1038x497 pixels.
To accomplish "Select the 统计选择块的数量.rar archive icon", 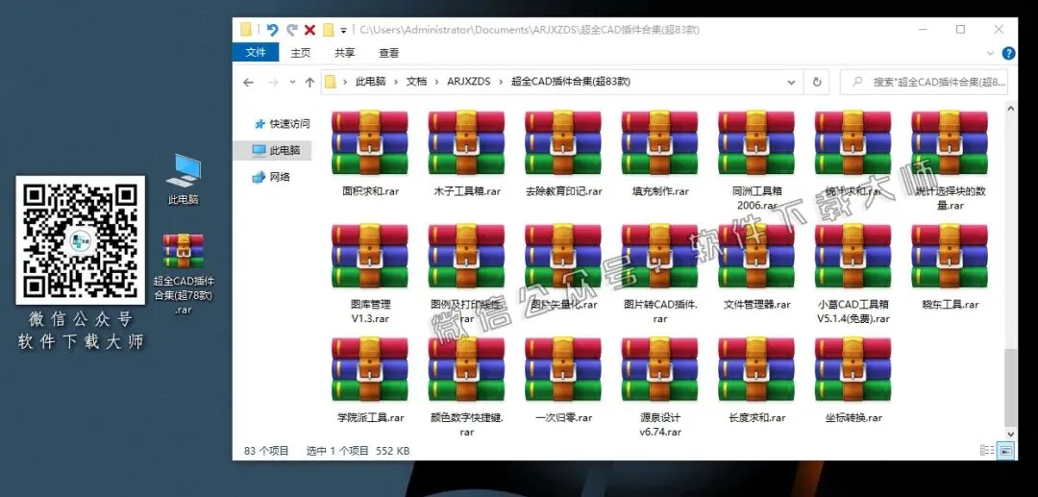I will tap(950, 142).
